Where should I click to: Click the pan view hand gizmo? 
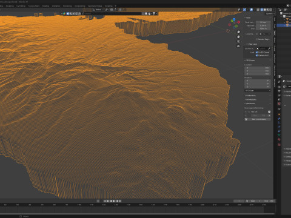238,36
